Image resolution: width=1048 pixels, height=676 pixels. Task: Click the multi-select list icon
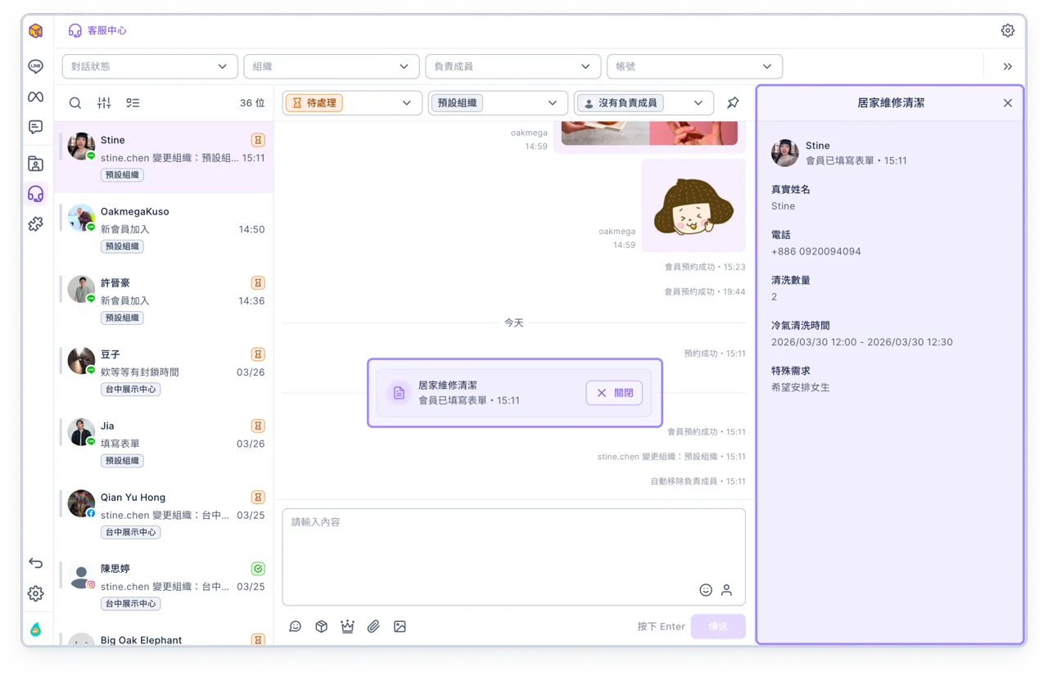(x=133, y=103)
